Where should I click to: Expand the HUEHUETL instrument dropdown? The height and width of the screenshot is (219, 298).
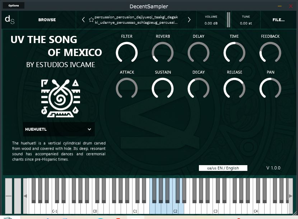click(59, 129)
